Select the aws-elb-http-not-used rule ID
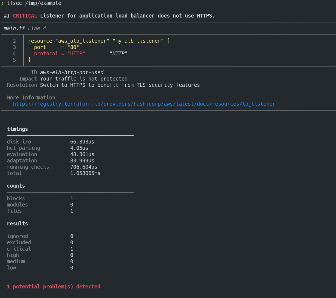This screenshot has height=298, width=336. click(x=72, y=72)
